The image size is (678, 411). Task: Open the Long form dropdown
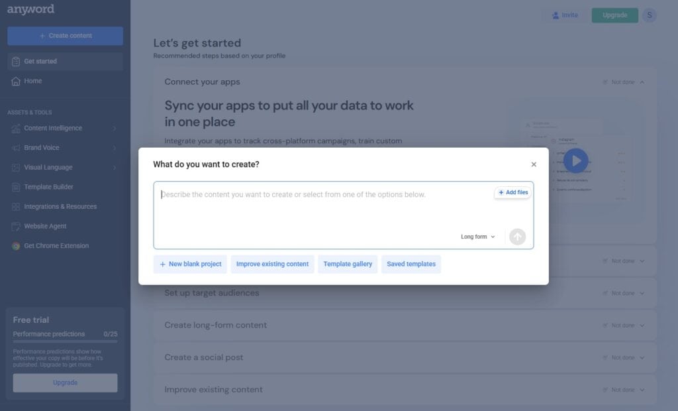point(478,237)
